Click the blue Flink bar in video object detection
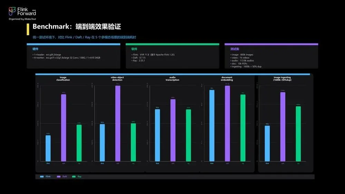The height and width of the screenshot is (194, 345). pos(102,143)
